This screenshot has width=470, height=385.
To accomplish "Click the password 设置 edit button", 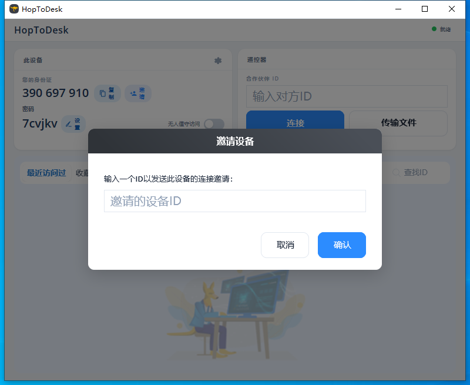I will pyautogui.click(x=73, y=124).
